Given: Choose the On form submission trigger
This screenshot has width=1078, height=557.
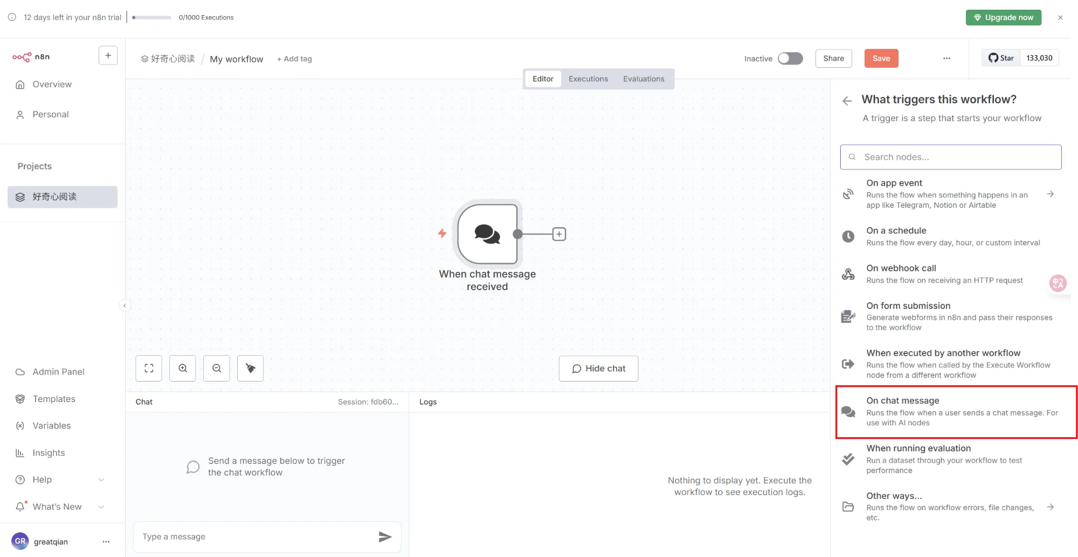Looking at the screenshot, I should (x=951, y=316).
